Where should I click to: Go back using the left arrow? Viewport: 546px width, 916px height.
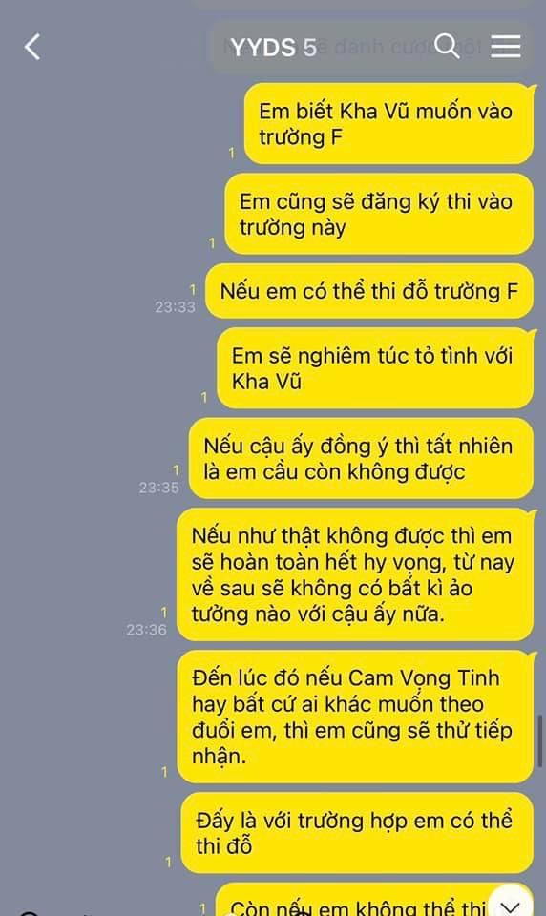coord(32,47)
